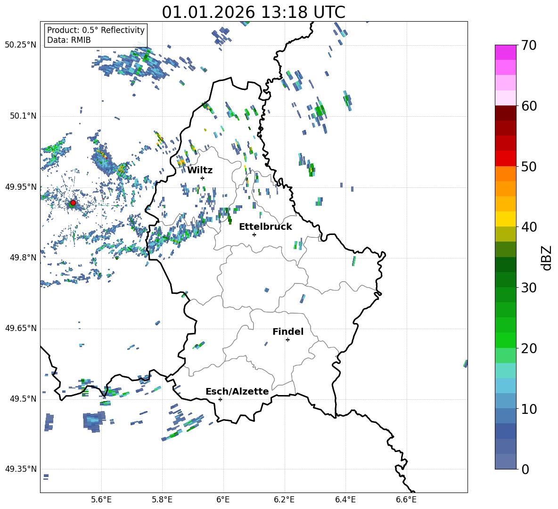Click the 49.35°N latitude label
558x509 pixels.
21,469
